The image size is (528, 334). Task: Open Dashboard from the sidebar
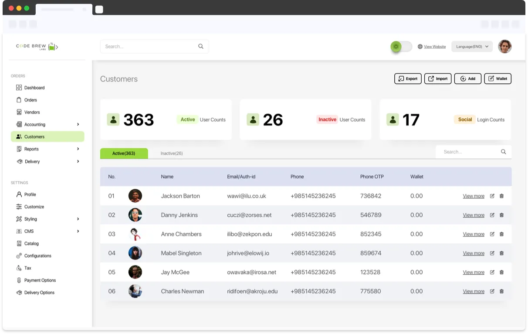click(34, 88)
